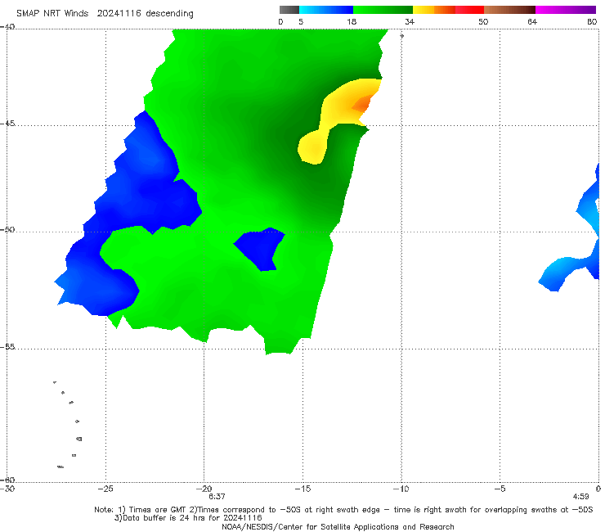This screenshot has width=605, height=532.
Task: Click the small island marker near -10 longitude
Action: click(x=401, y=36)
